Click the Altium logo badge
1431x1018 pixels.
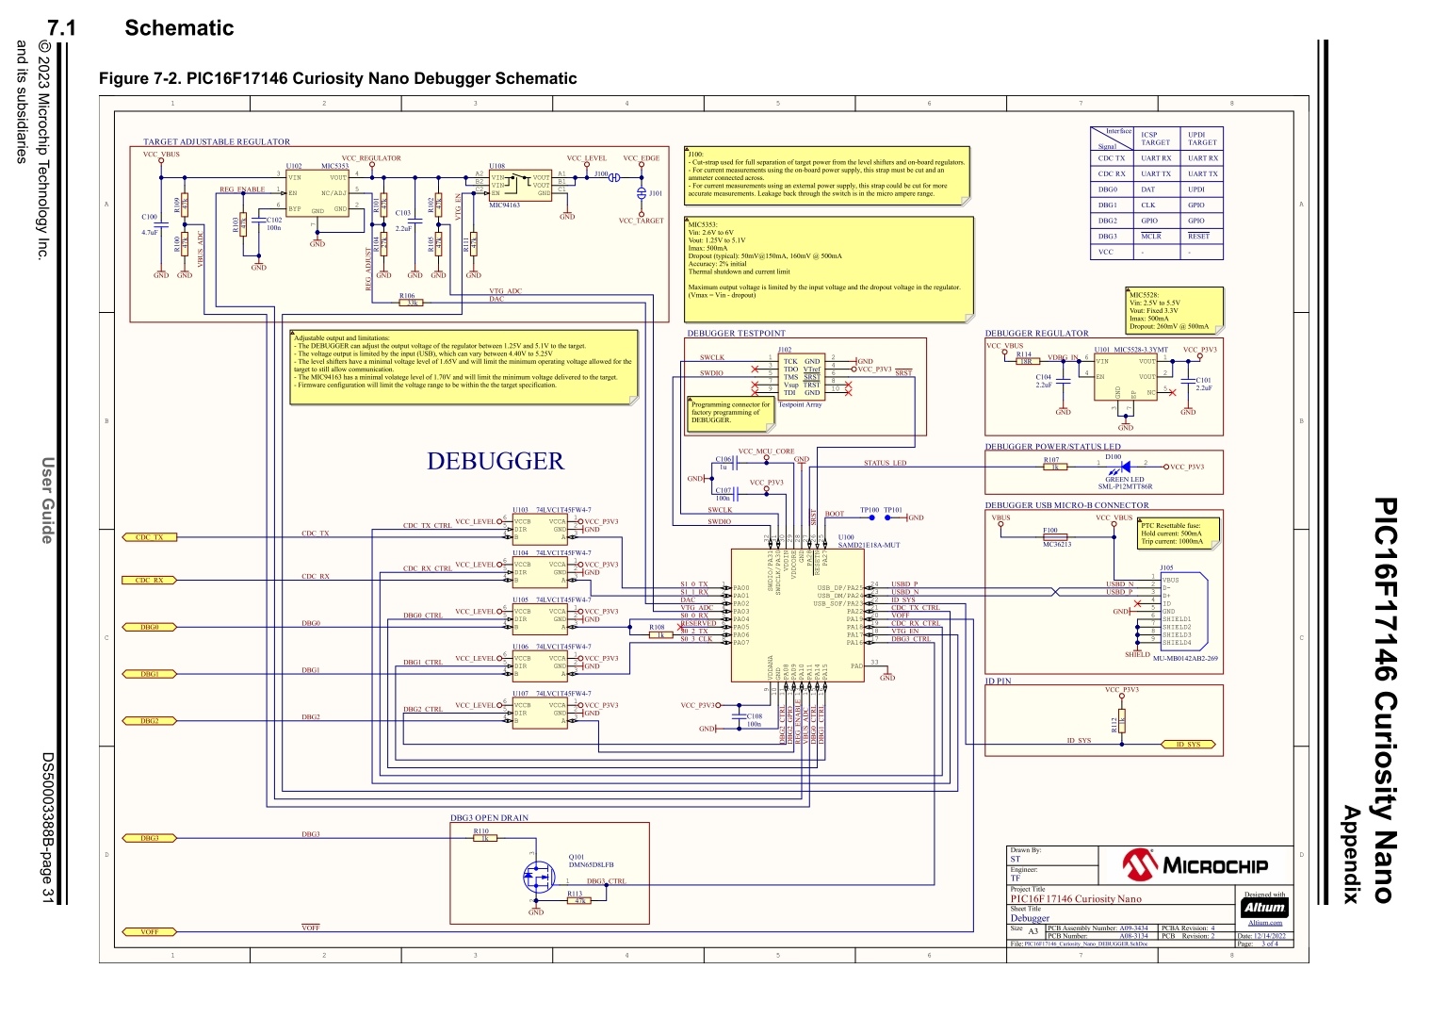tap(1264, 908)
